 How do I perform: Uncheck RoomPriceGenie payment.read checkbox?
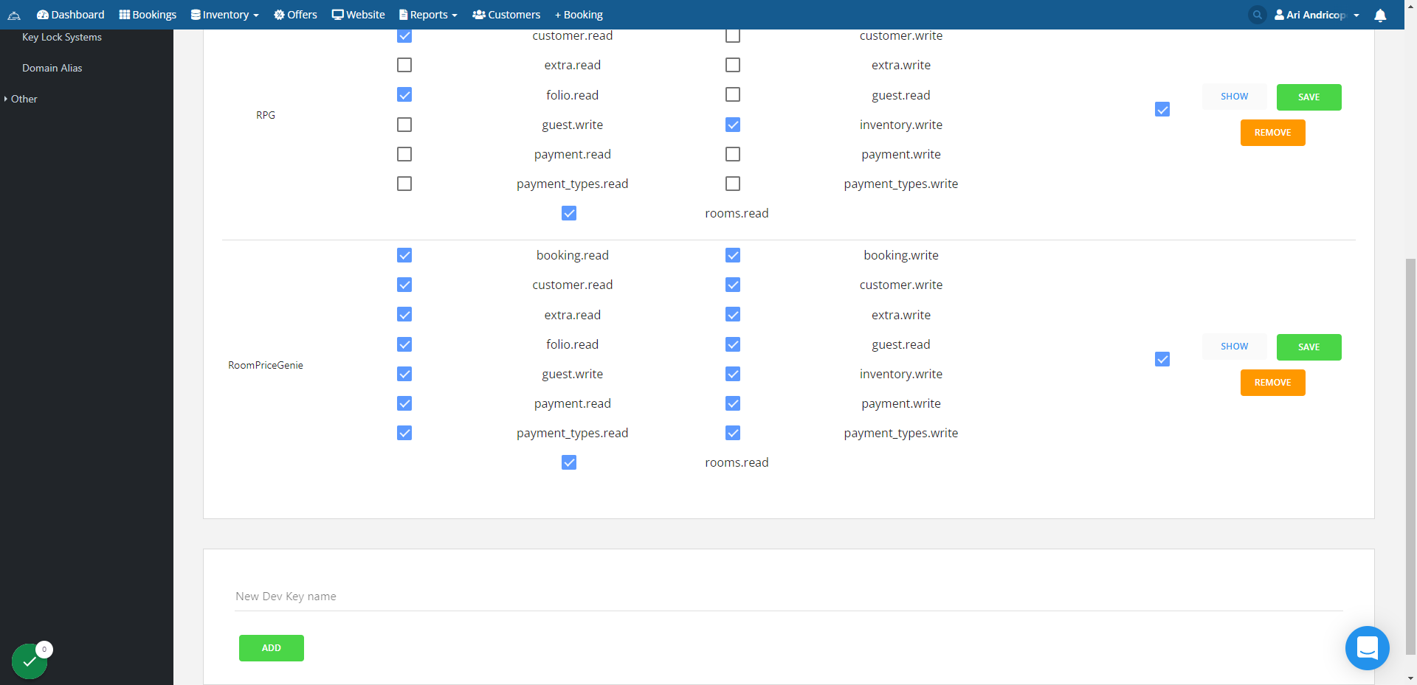[404, 403]
